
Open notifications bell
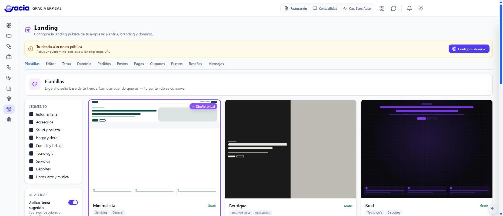[409, 9]
